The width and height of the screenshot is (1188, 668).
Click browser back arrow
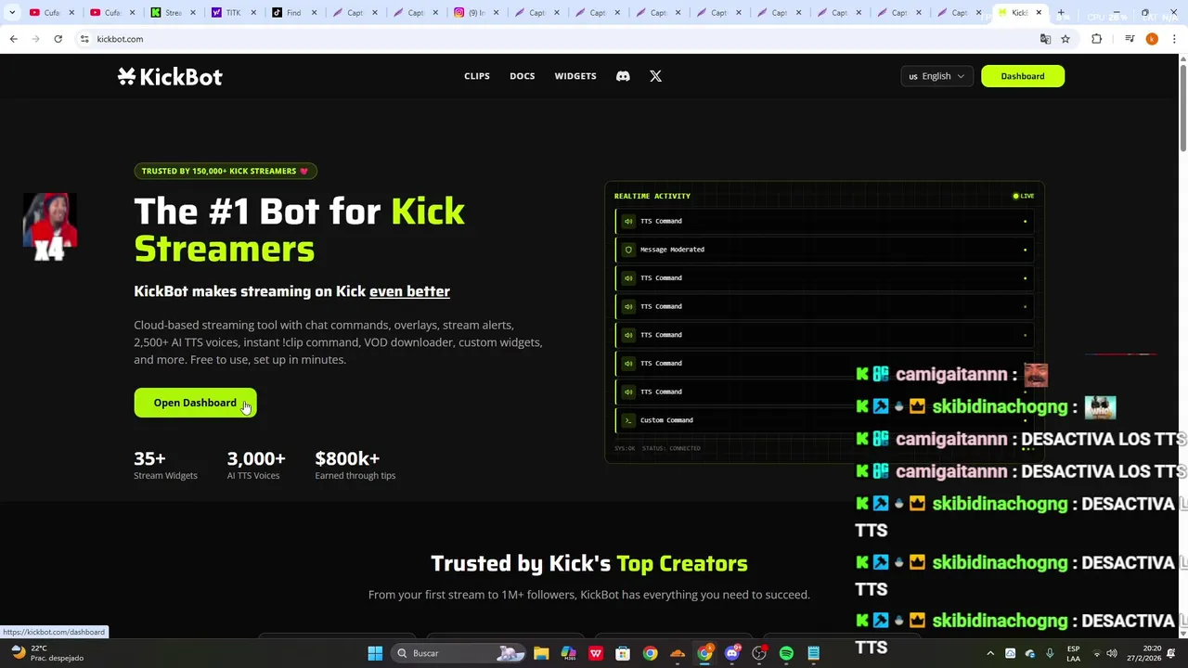[x=13, y=39]
